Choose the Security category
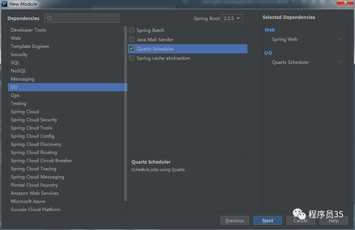Screen dimensions: 355x230 coord(66,55)
